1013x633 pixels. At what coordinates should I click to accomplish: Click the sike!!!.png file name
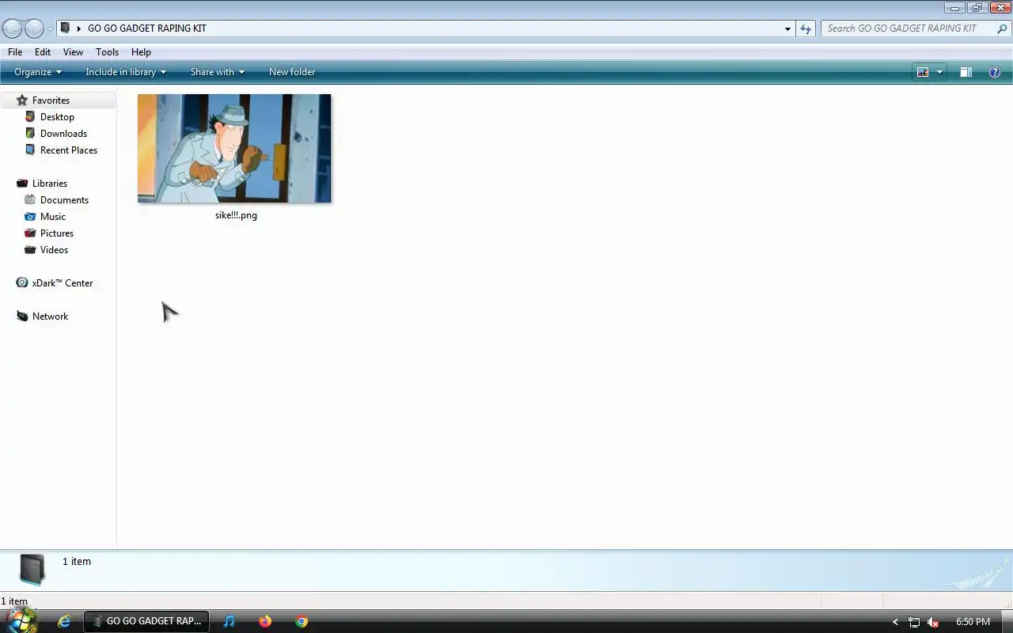click(x=236, y=215)
